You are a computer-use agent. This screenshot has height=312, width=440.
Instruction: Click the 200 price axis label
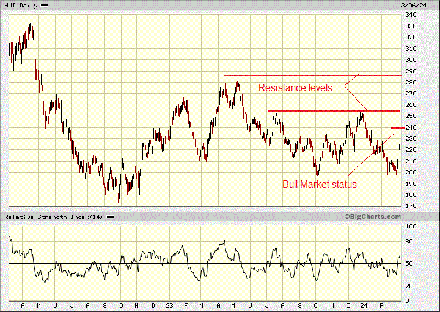(411, 173)
